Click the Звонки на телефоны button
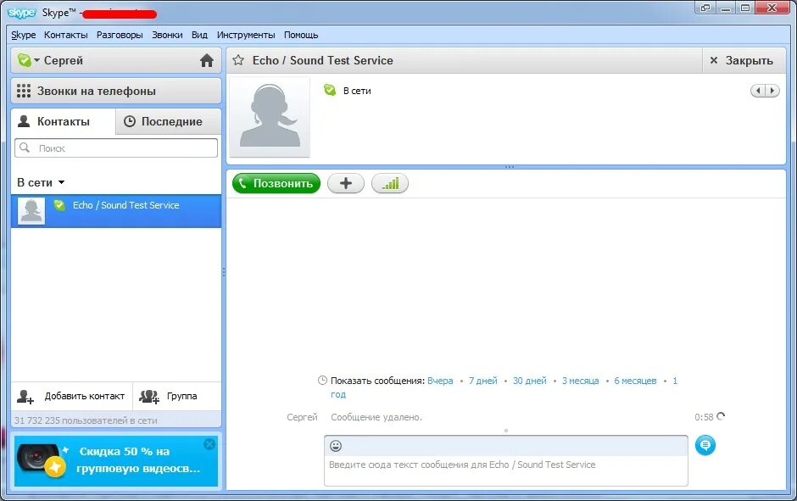The image size is (797, 501). [x=116, y=91]
